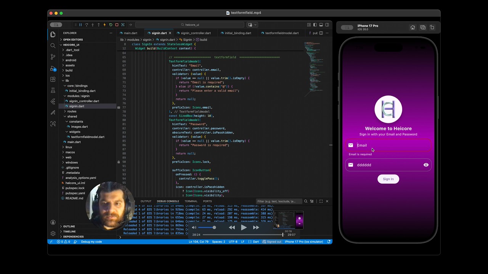The image size is (488, 274).
Task: Pause the debug session
Action: tap(80, 25)
